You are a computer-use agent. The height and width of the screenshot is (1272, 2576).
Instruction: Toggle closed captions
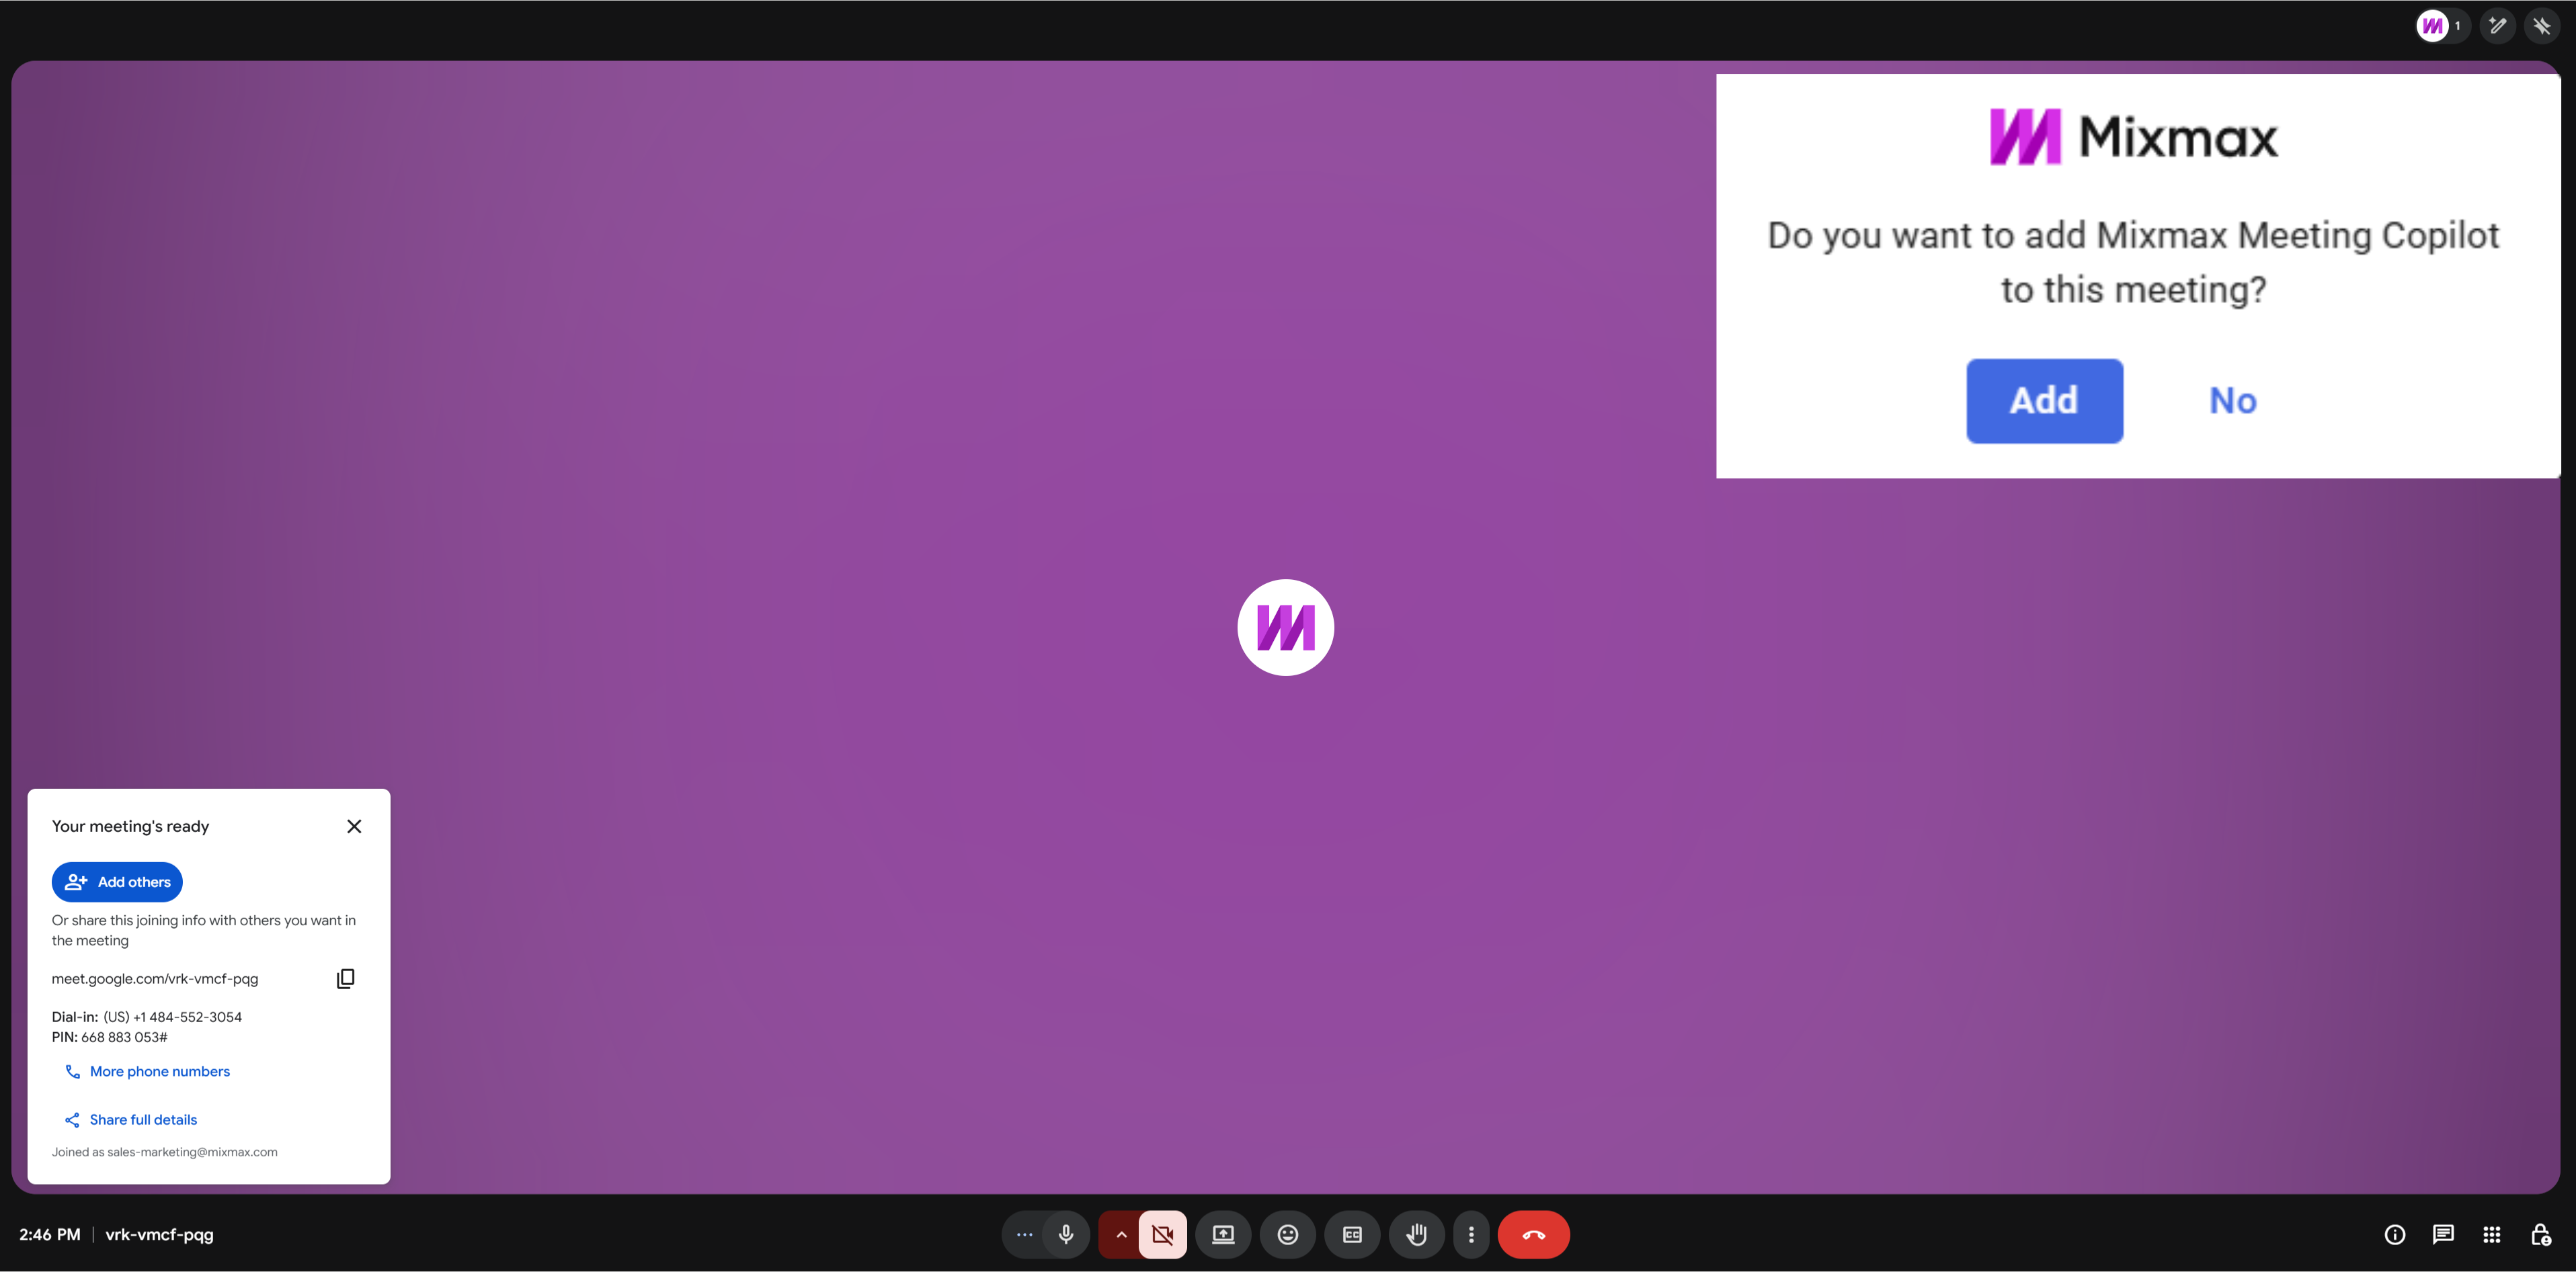[1352, 1234]
